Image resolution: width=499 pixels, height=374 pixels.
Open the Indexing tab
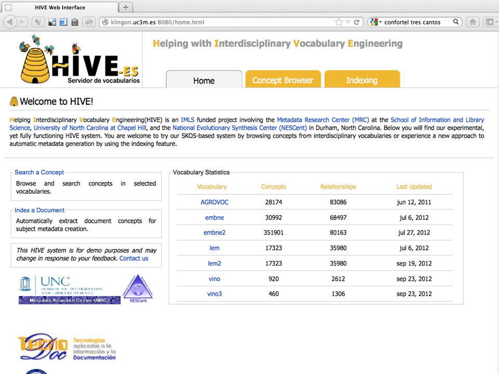click(x=362, y=80)
